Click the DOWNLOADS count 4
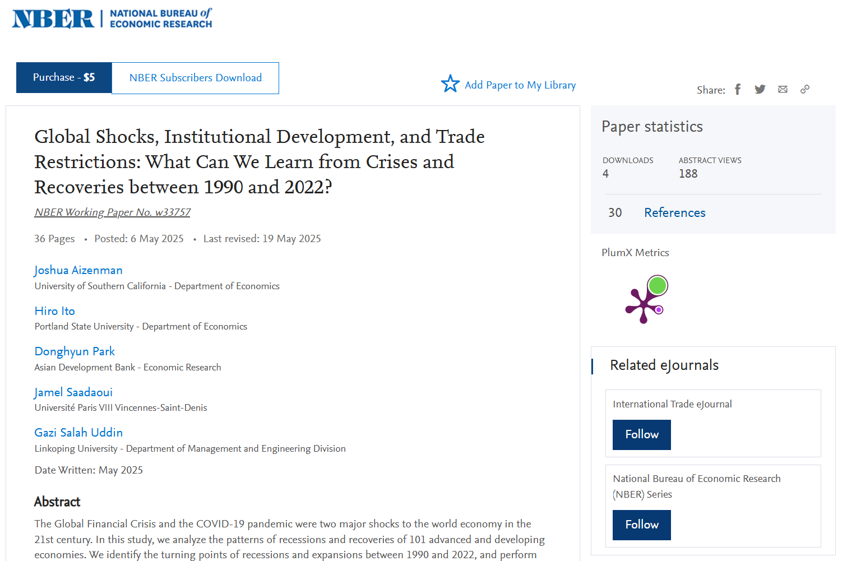The height and width of the screenshot is (561, 847). point(606,174)
